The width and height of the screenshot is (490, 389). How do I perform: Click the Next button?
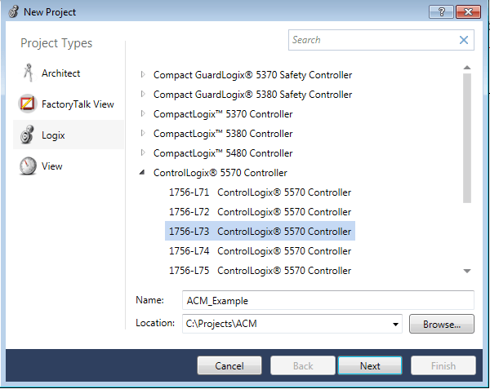[x=370, y=365]
